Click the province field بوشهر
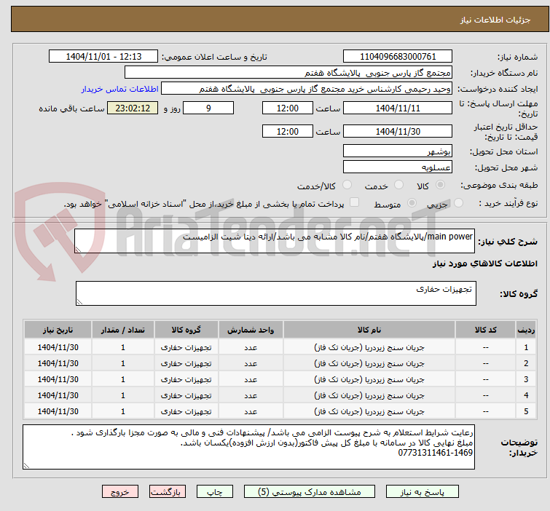This screenshot has width=550, height=511. click(x=398, y=151)
